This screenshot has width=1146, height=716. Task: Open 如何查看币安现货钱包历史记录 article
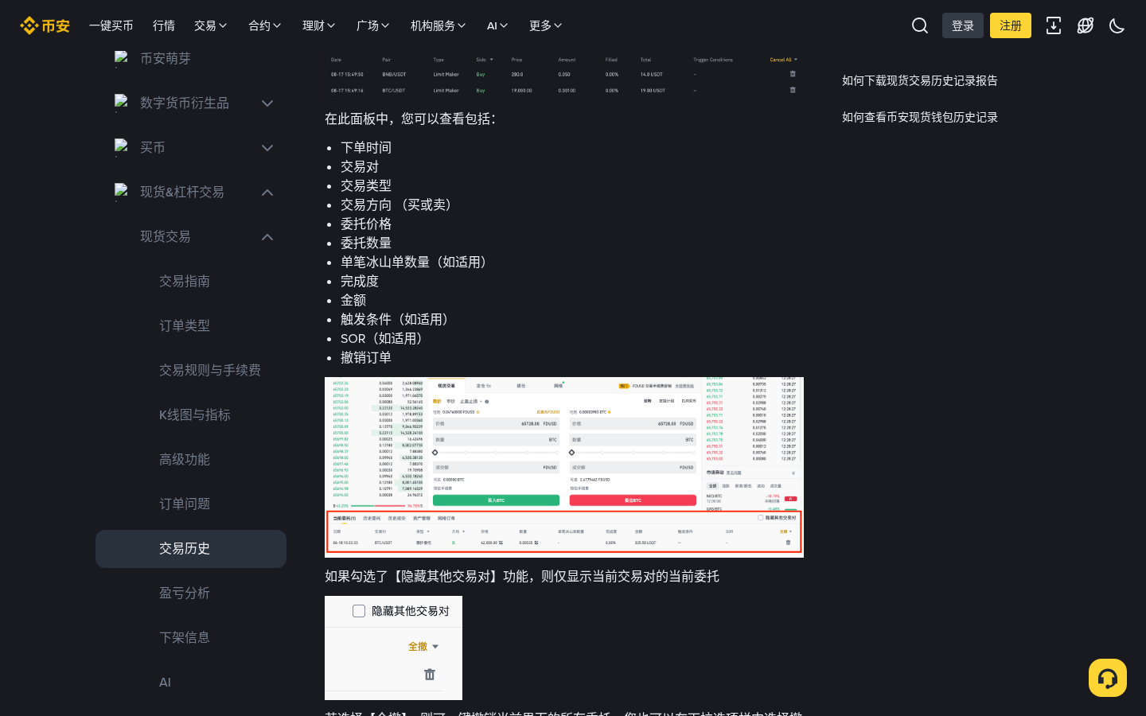click(x=920, y=117)
